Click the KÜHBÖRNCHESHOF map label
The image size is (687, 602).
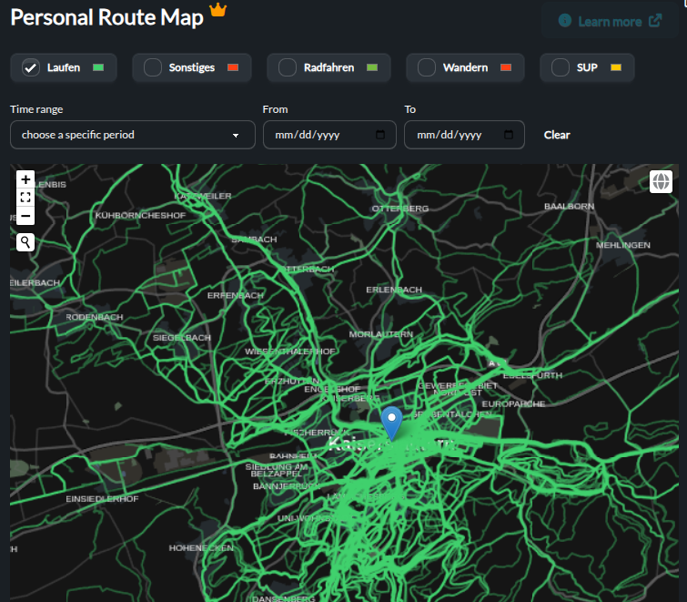141,215
